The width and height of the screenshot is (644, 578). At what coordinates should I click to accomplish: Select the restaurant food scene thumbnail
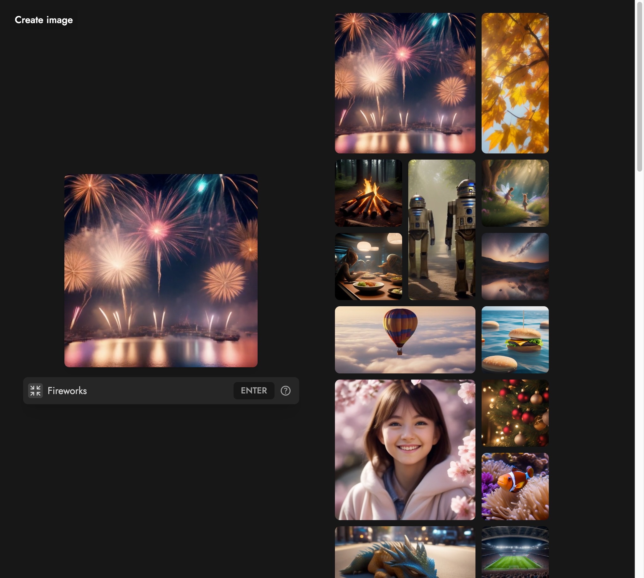368,266
